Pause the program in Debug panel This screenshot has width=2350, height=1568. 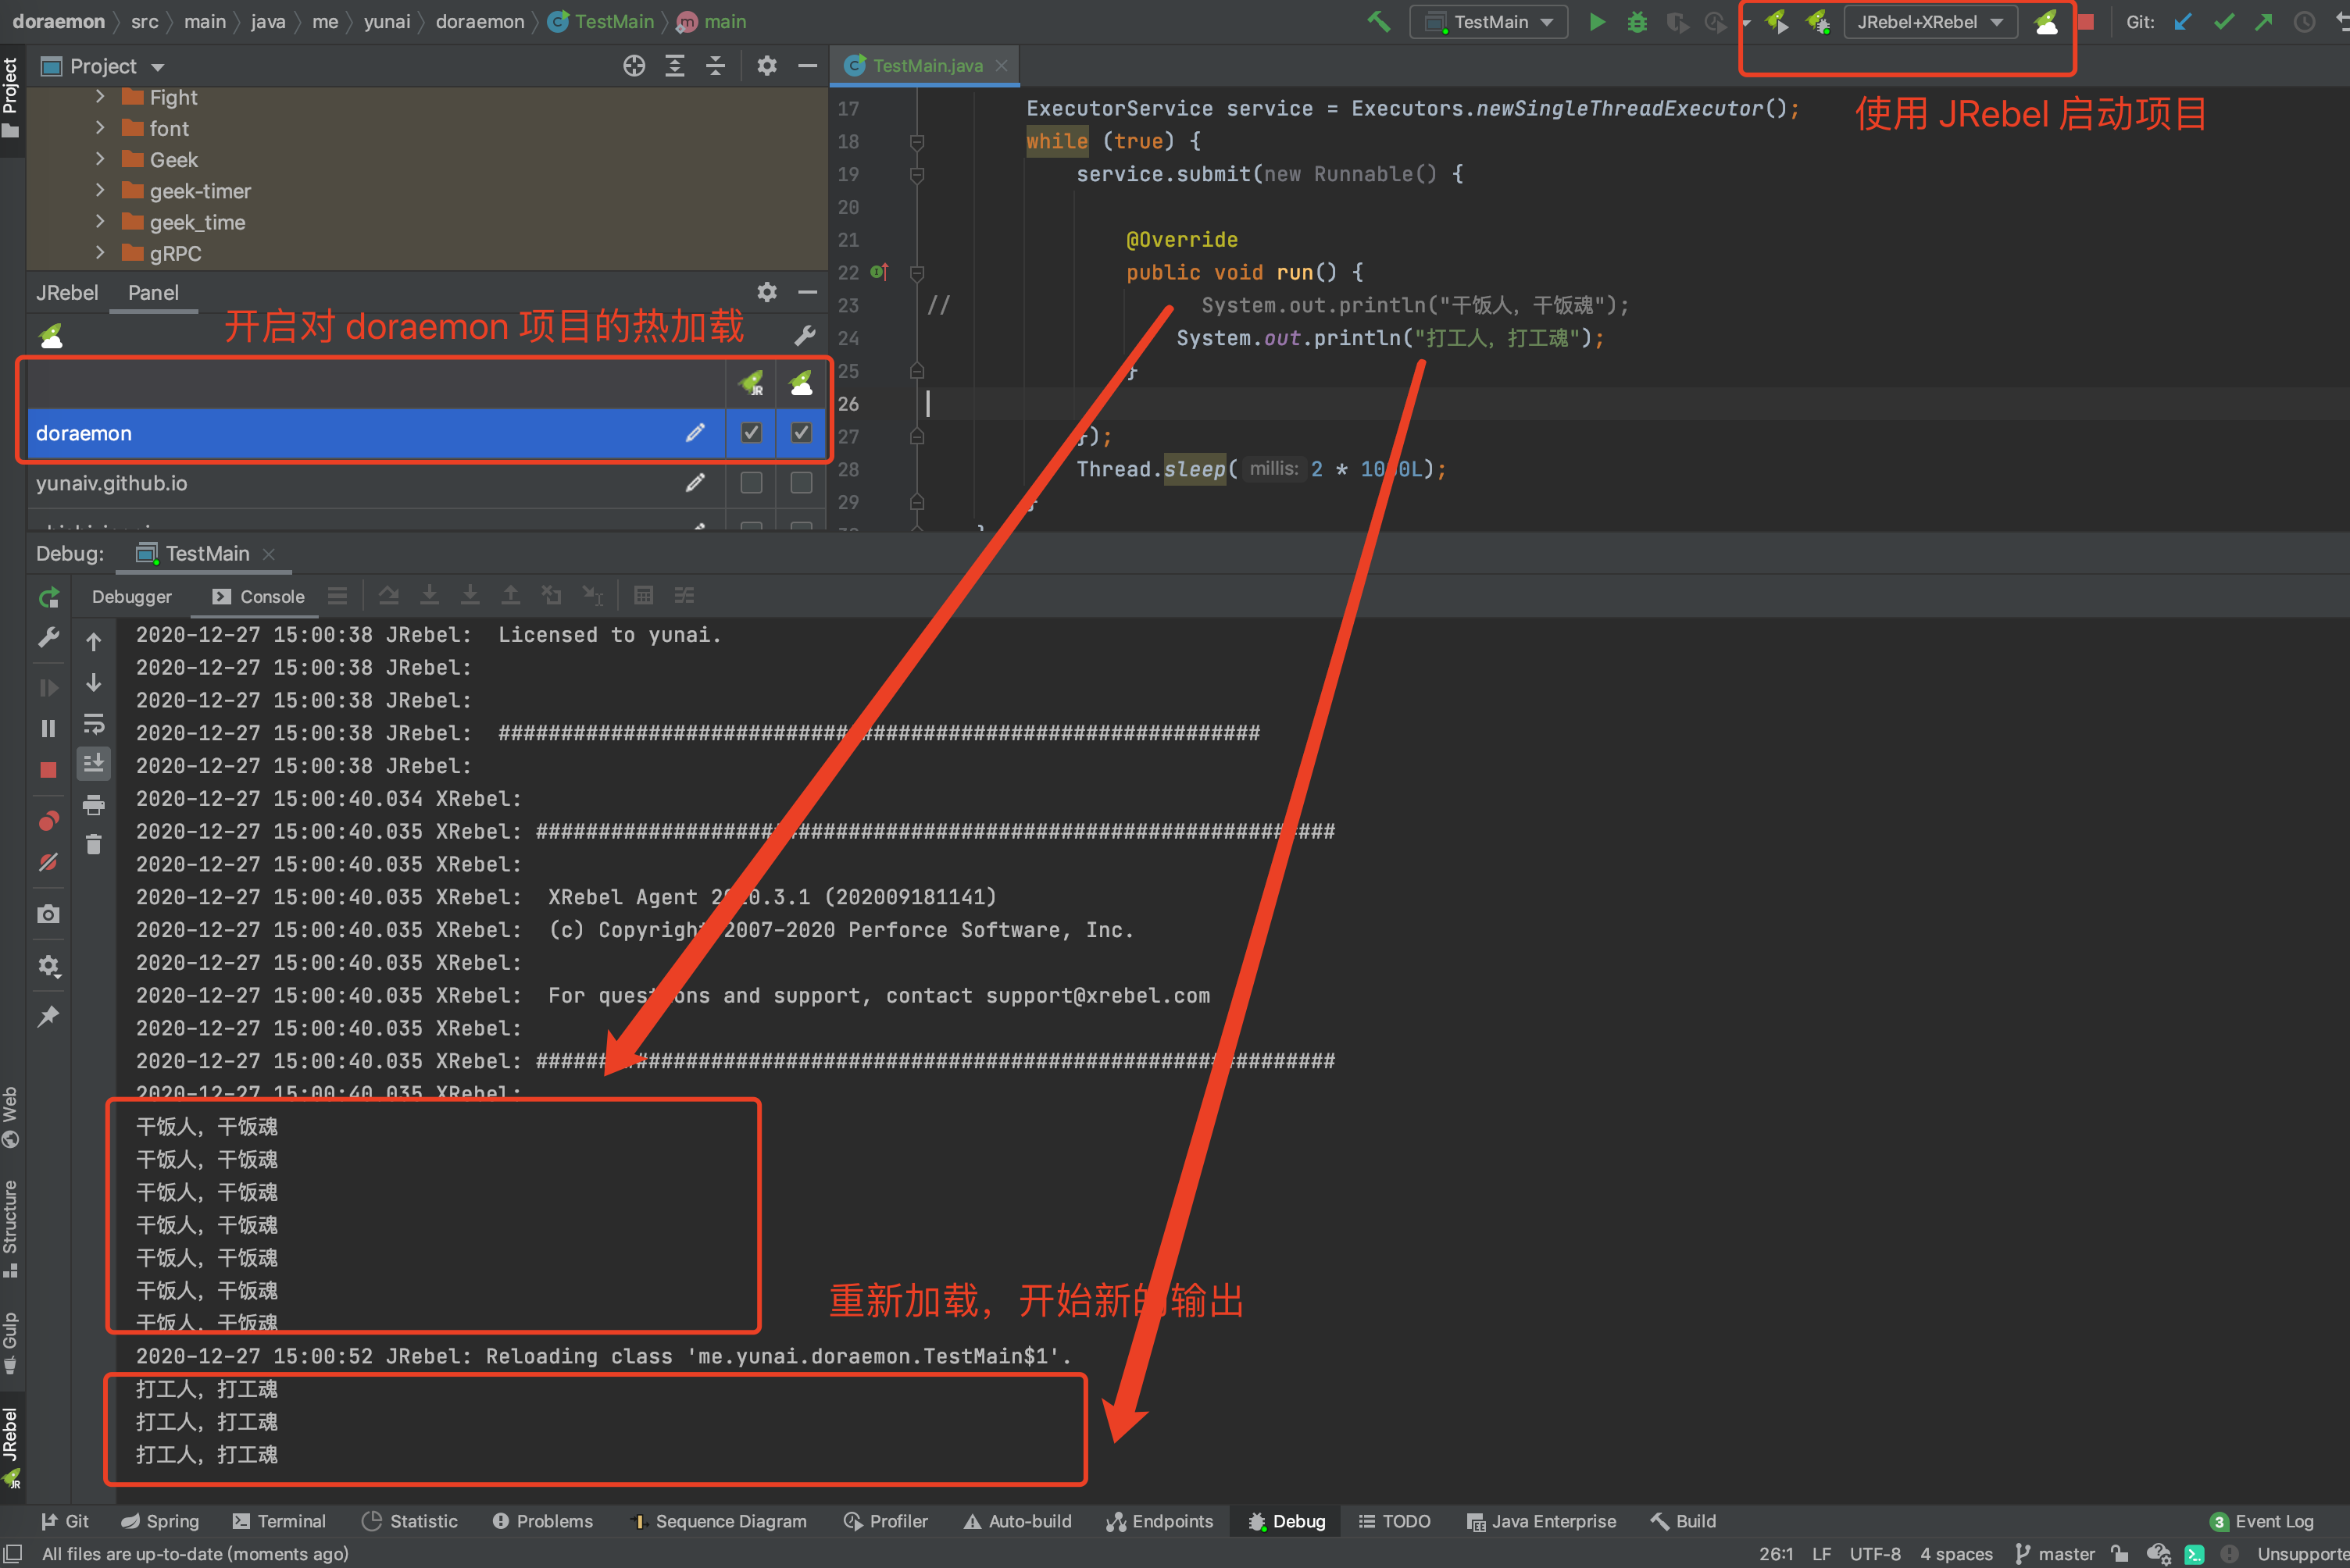(x=48, y=729)
